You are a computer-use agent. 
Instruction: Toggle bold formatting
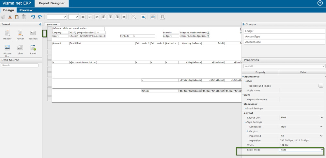(83, 17)
